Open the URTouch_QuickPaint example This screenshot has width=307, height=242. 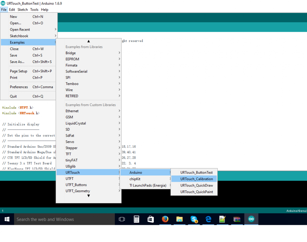[x=196, y=192]
